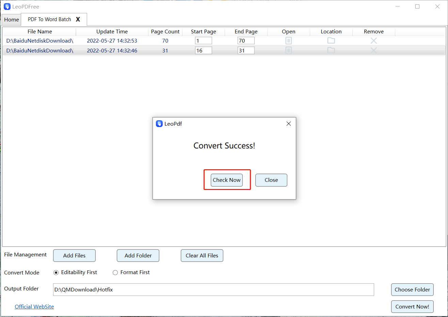The width and height of the screenshot is (448, 317).
Task: Open the Official WebSite link
Action: (34, 306)
